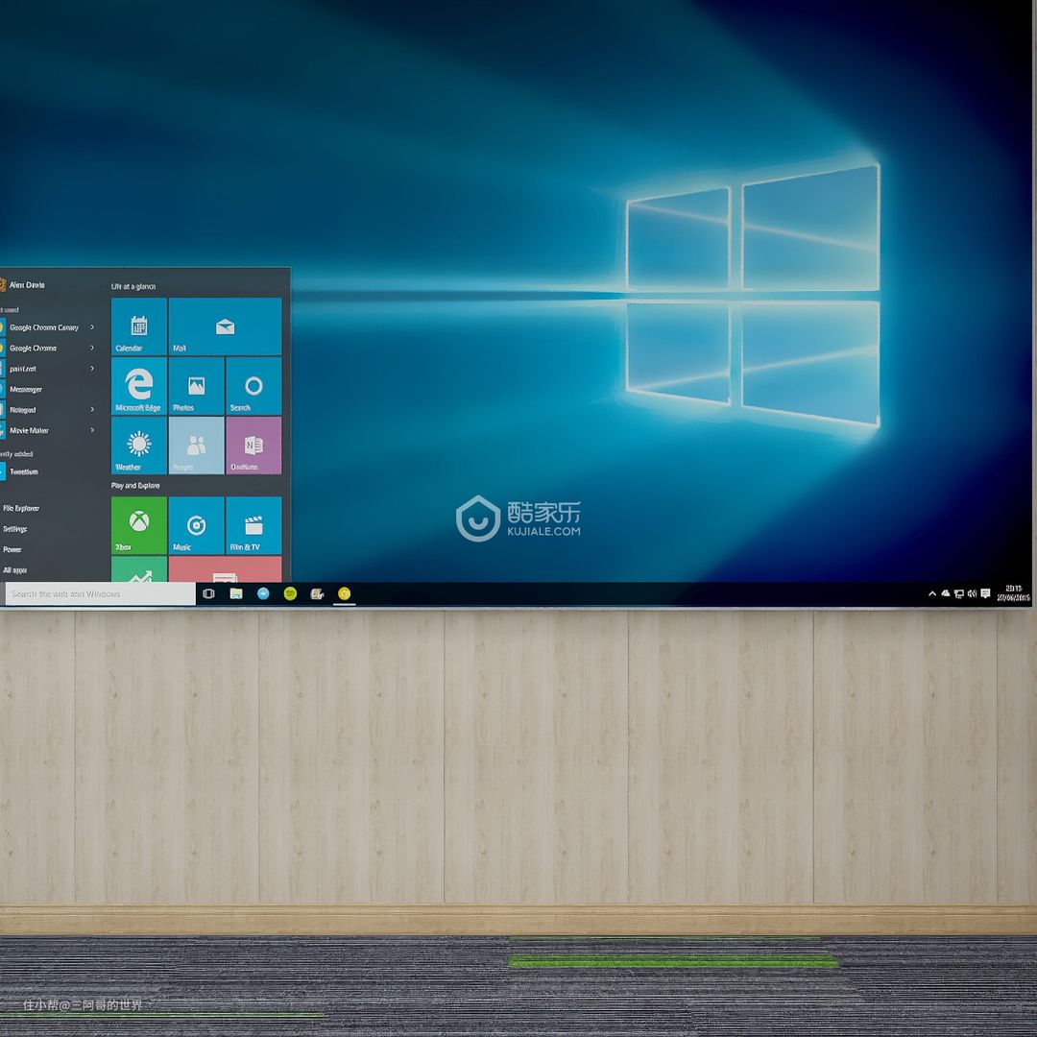This screenshot has width=1037, height=1037.
Task: Open File Explorer from the taskbar
Action: 236,594
